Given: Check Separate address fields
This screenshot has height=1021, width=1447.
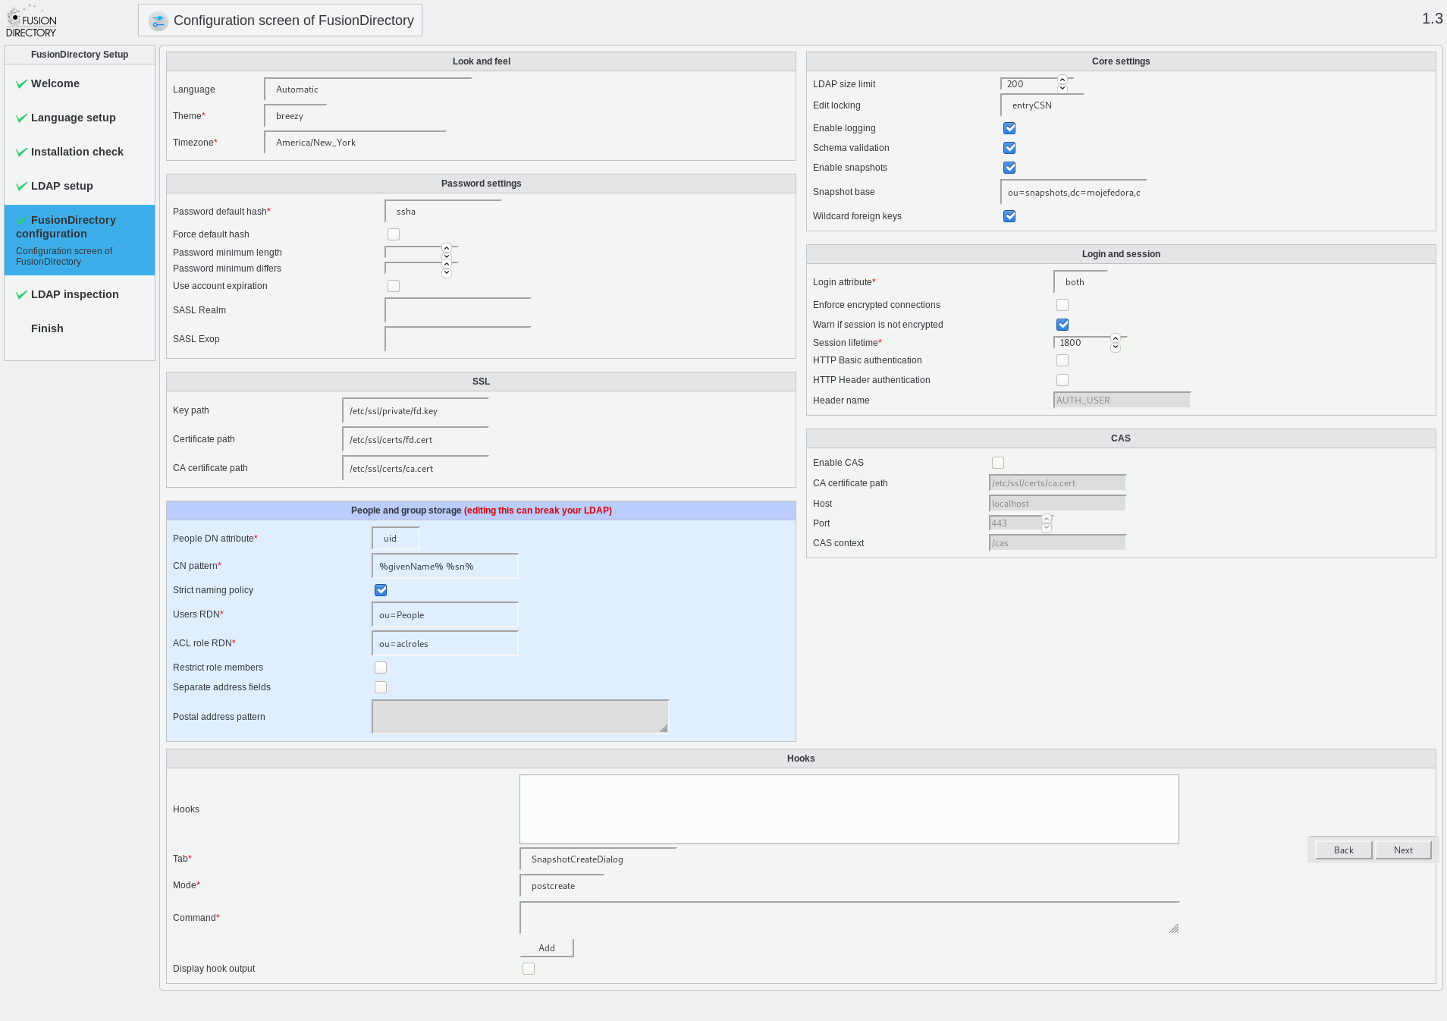Looking at the screenshot, I should [x=381, y=687].
